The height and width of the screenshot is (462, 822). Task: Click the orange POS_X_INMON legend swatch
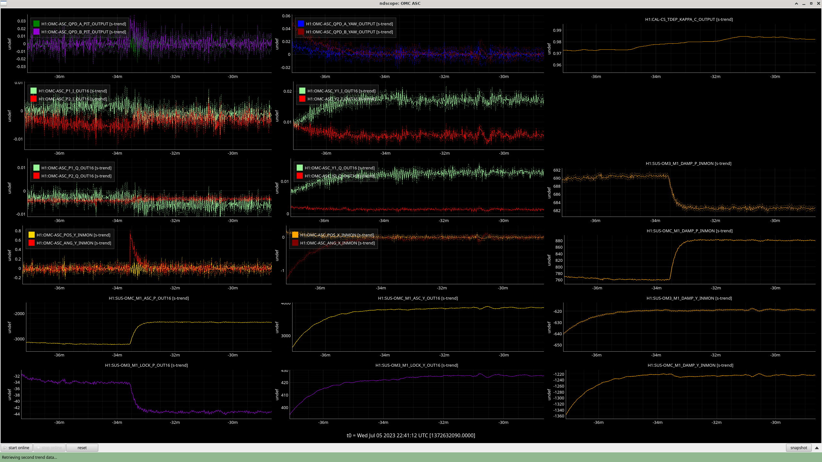(295, 235)
